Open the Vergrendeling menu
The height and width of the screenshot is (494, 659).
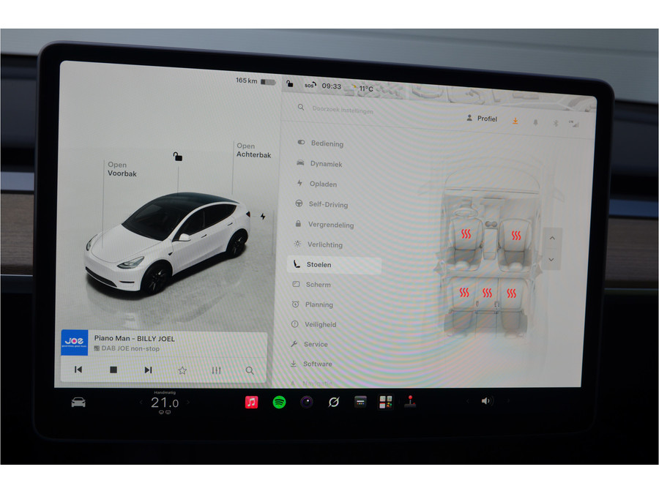click(x=324, y=225)
